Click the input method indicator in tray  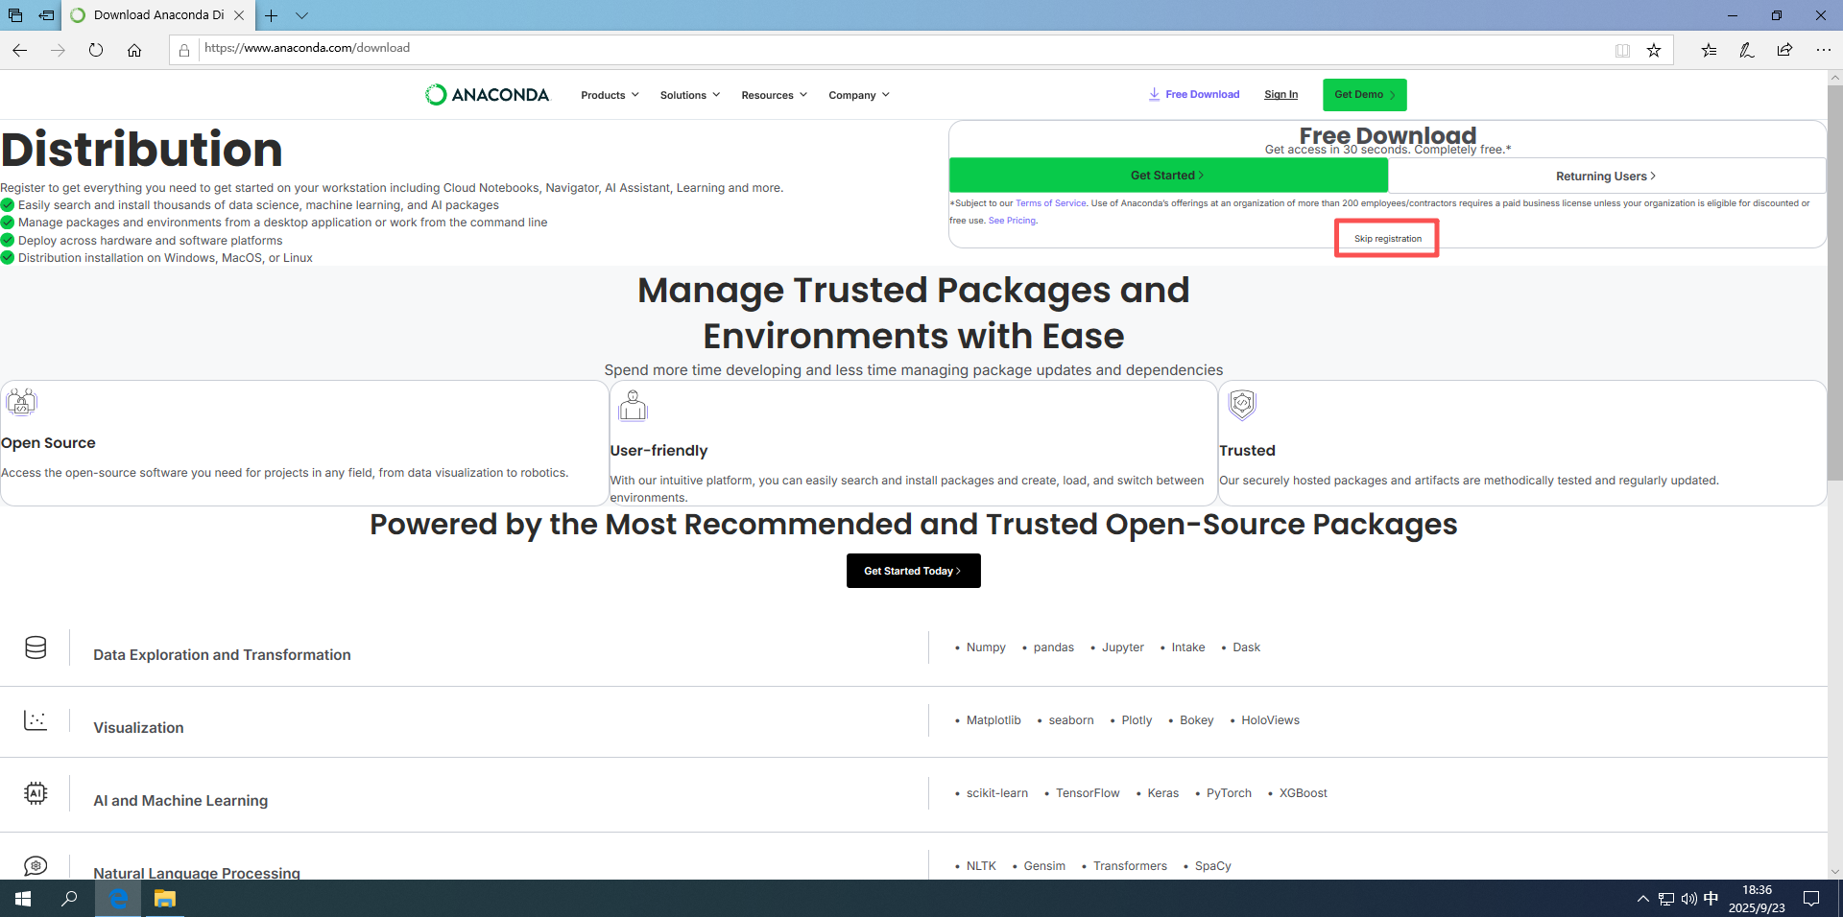1711,899
